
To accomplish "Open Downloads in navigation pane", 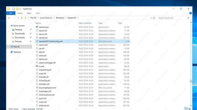I will (20, 34).
